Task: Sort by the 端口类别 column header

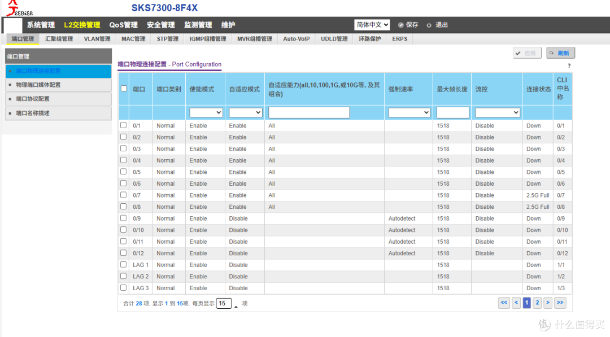Action: coord(168,89)
